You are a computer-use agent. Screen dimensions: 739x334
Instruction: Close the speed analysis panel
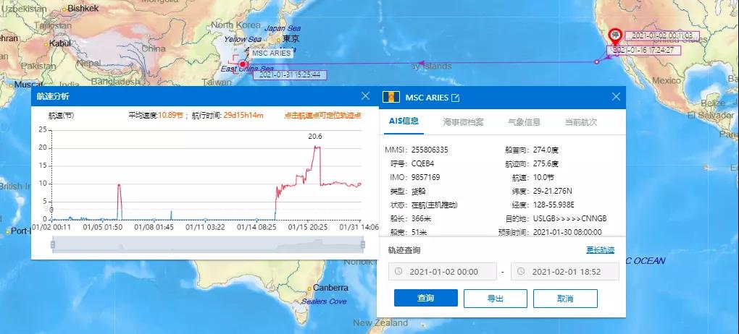click(365, 96)
